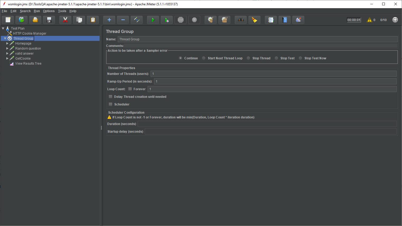Viewport: 402px width, 226px height.
Task: Click the Number of Threads field
Action: pos(273,74)
